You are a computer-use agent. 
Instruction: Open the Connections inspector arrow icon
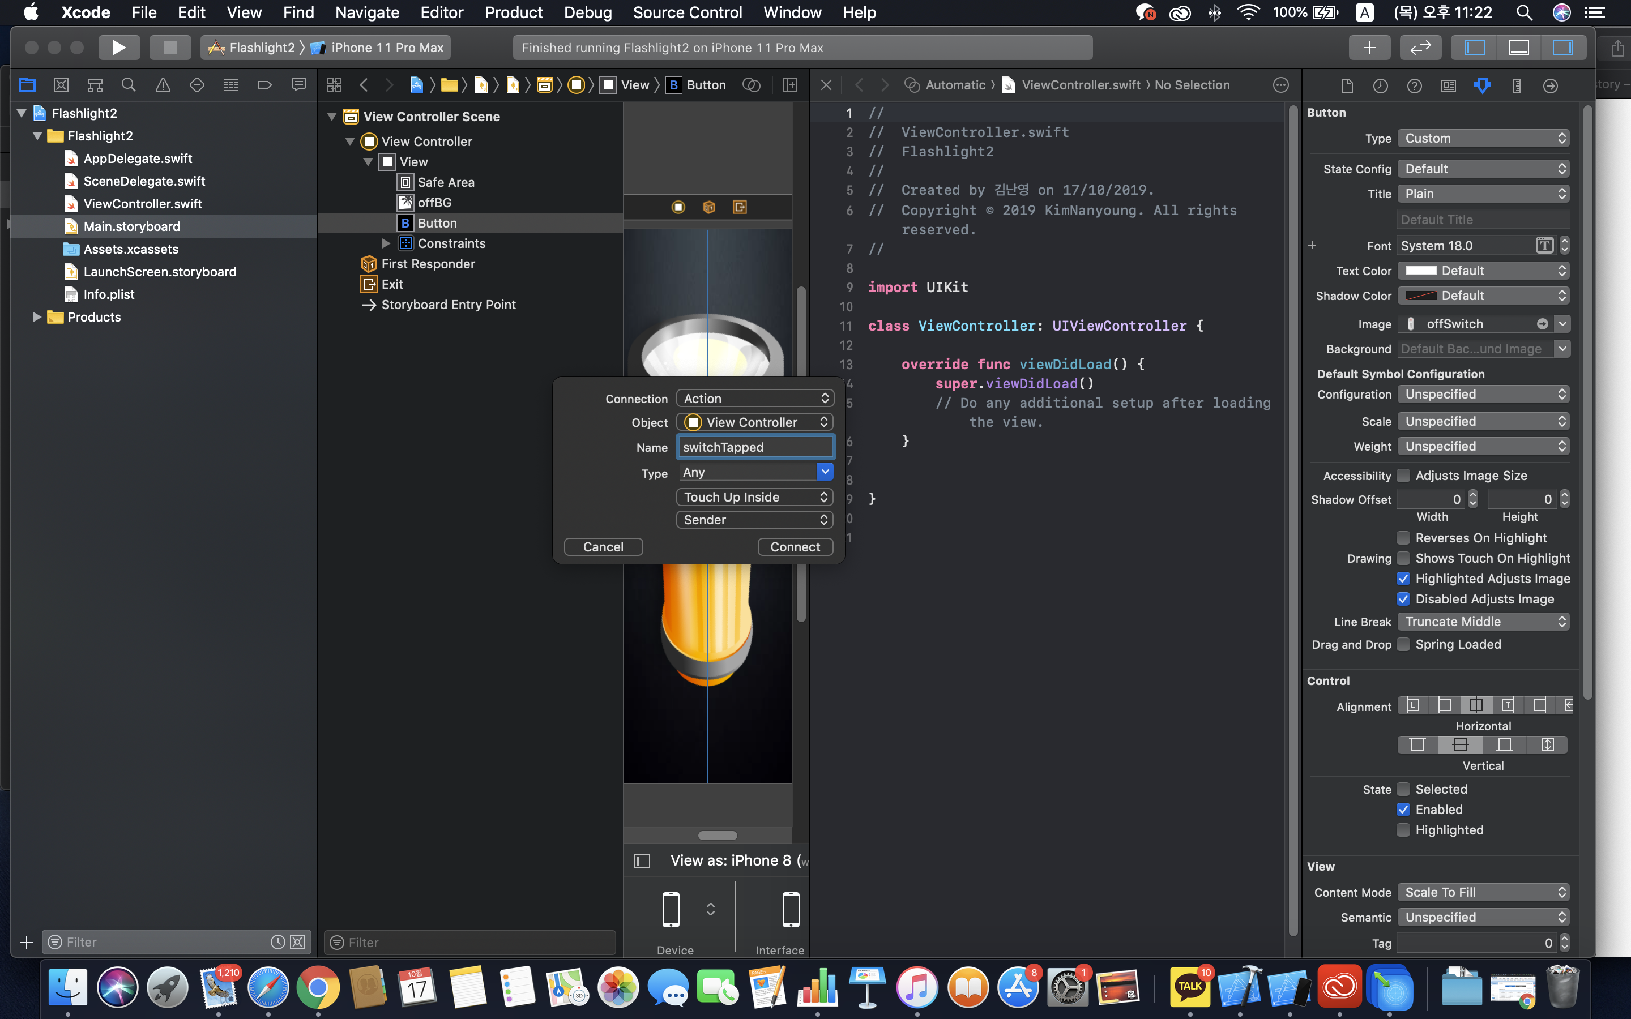coord(1550,85)
